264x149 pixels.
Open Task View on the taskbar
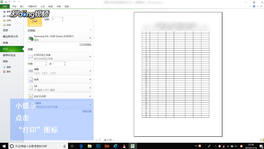coord(72,146)
